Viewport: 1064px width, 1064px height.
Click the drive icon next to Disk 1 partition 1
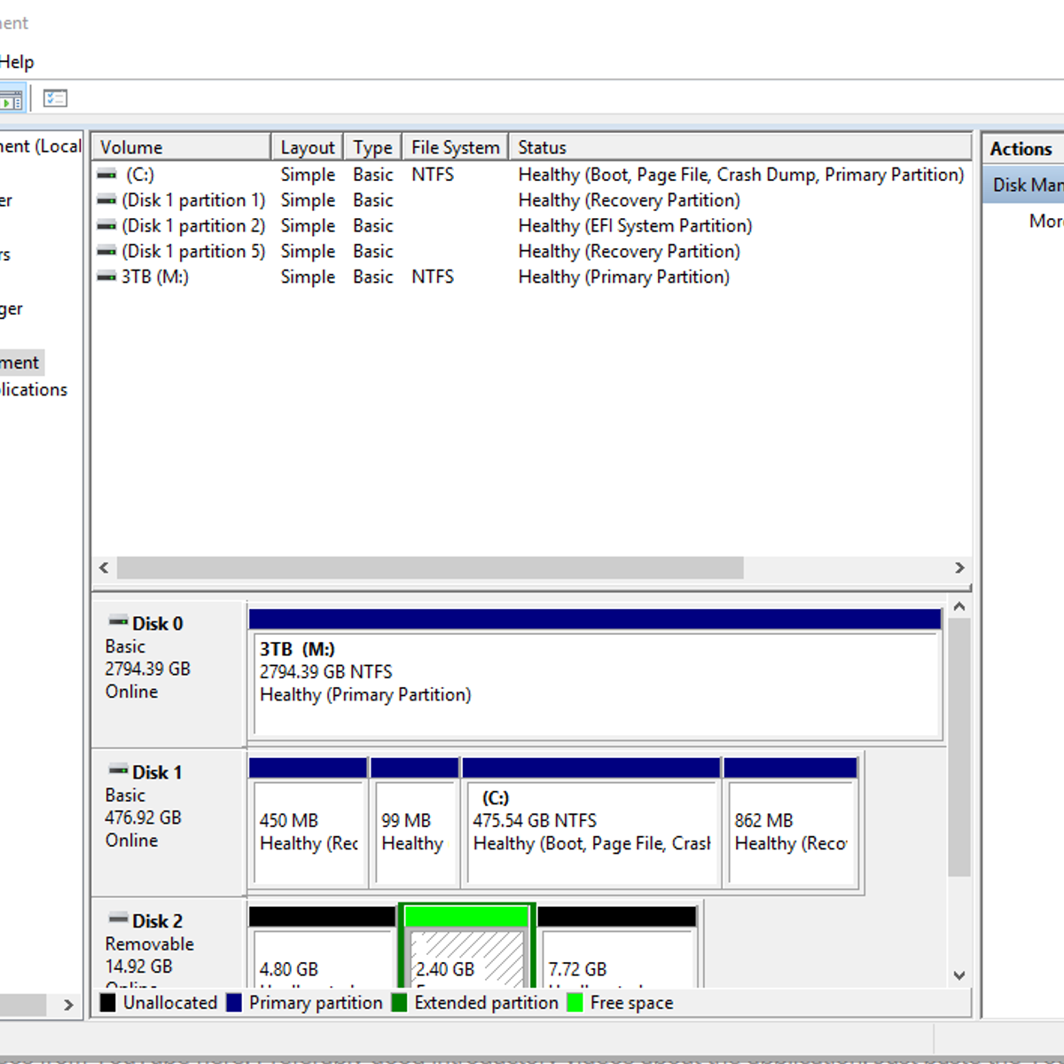[x=107, y=200]
